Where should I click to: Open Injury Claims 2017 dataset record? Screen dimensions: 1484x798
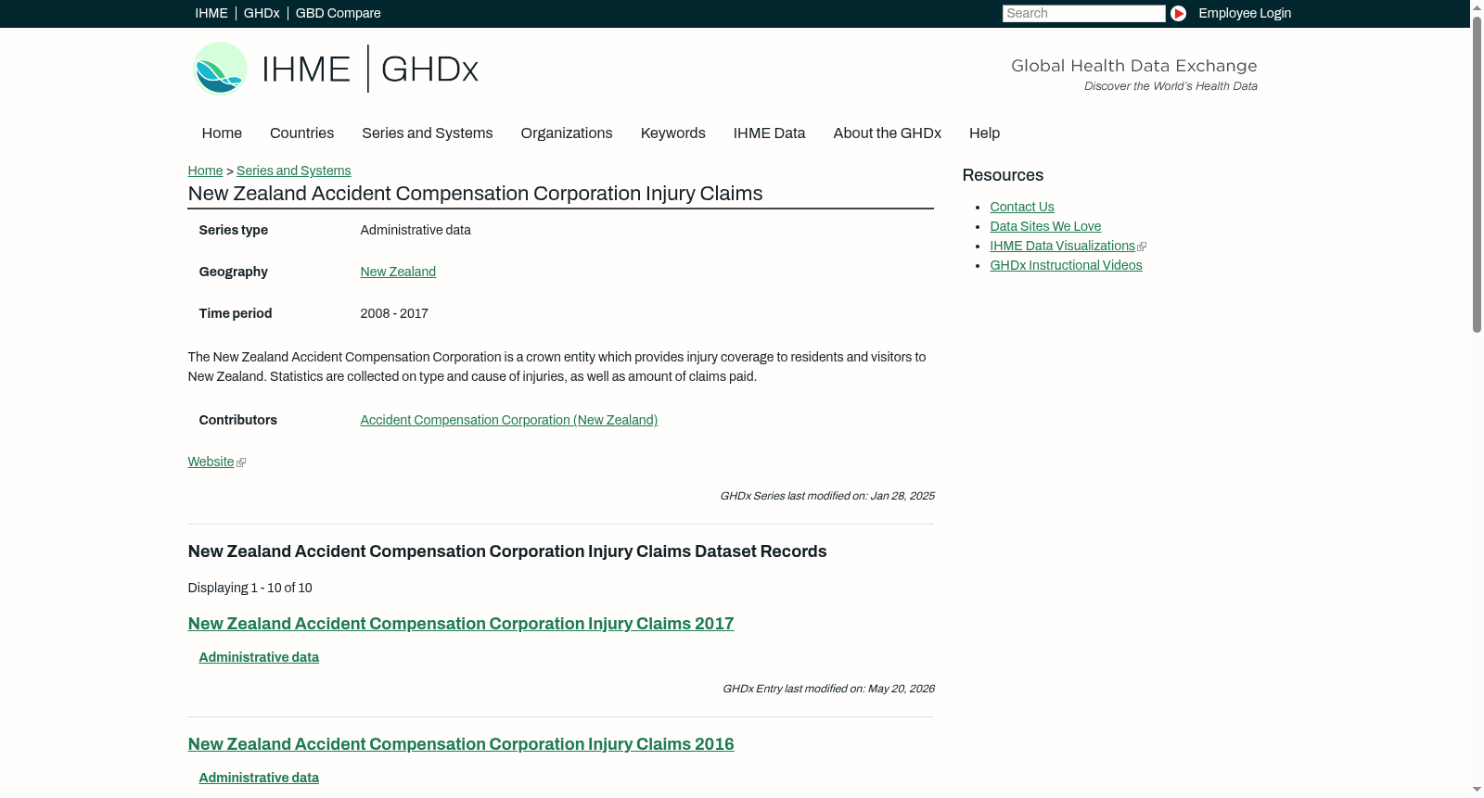461,624
